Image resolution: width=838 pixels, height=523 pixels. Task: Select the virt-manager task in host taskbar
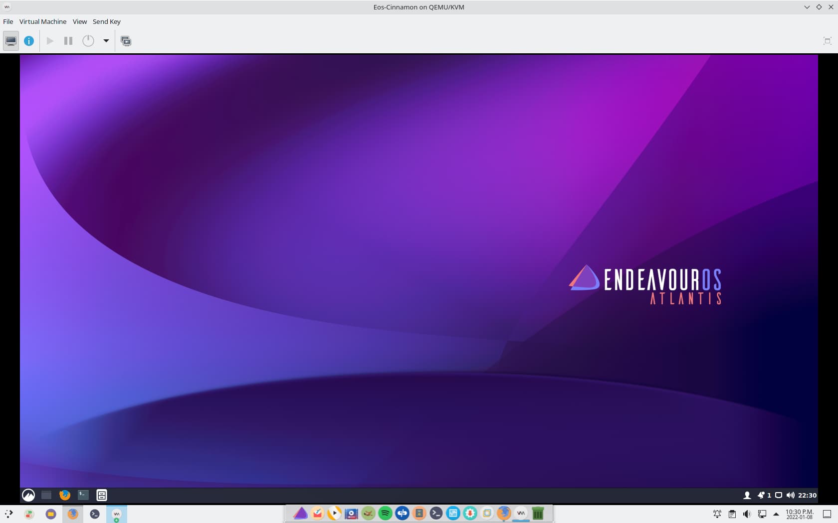click(x=117, y=514)
